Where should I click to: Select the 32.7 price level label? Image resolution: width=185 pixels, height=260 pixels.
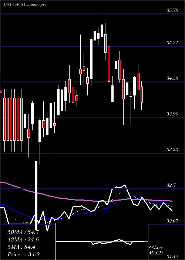tap(171, 185)
